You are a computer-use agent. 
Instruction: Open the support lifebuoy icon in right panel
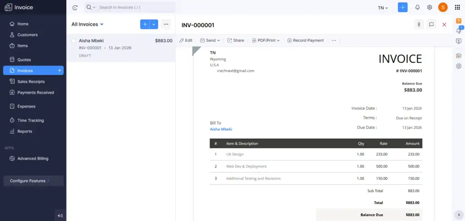(x=459, y=66)
